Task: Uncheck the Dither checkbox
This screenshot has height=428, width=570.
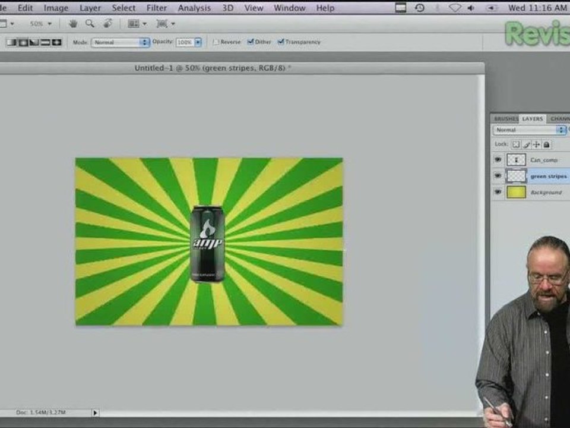Action: click(x=250, y=42)
